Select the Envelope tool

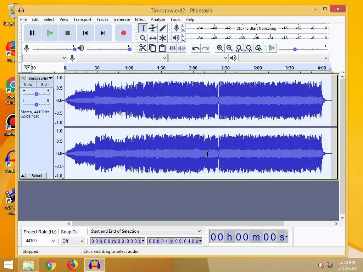point(153,28)
